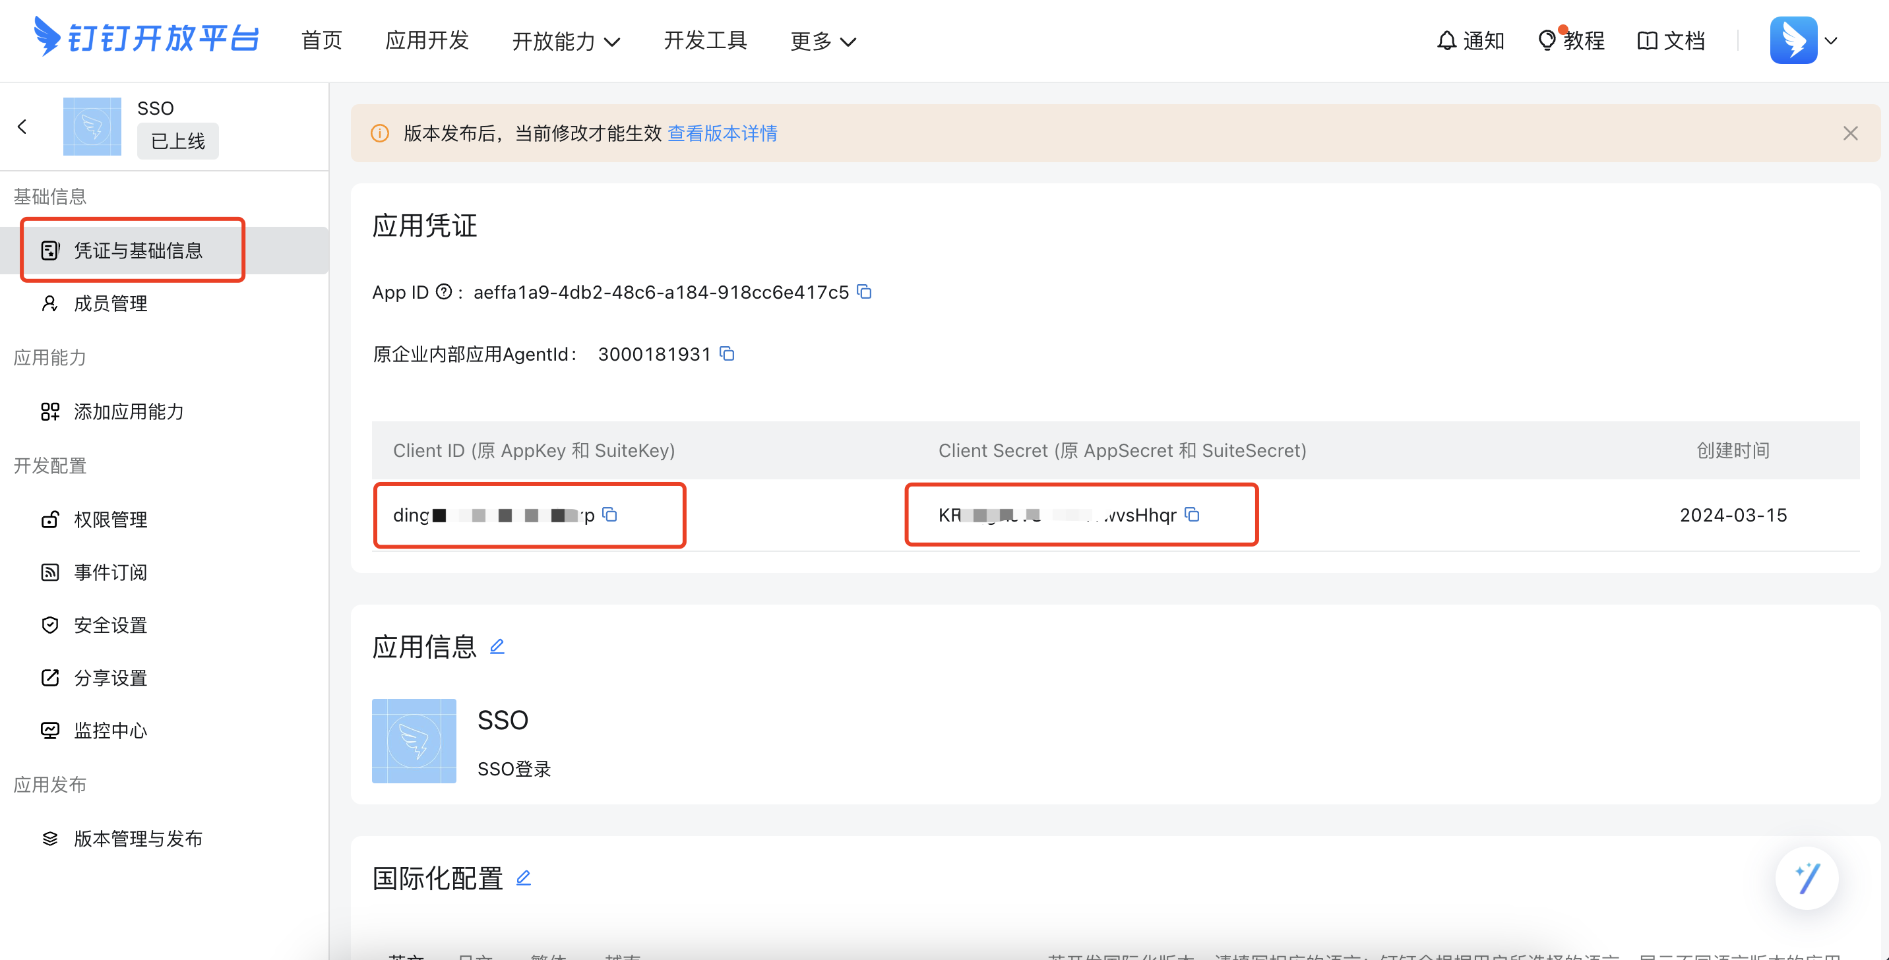Copy the AgentId 3000181931
The width and height of the screenshot is (1889, 960).
[727, 354]
